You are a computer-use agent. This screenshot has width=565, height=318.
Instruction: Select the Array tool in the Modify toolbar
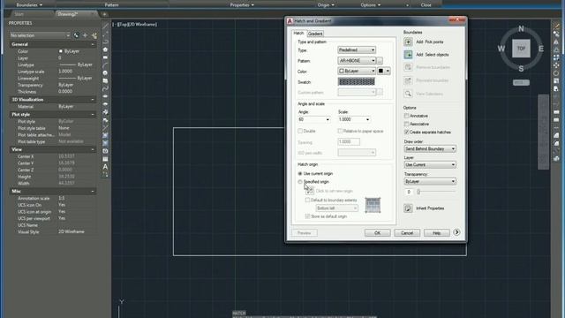556,57
